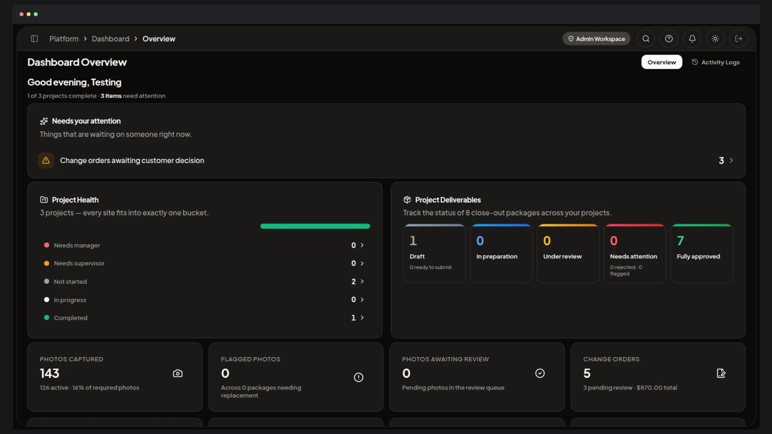Click the warning triangle icon for change orders
This screenshot has width=772, height=434.
pos(46,160)
